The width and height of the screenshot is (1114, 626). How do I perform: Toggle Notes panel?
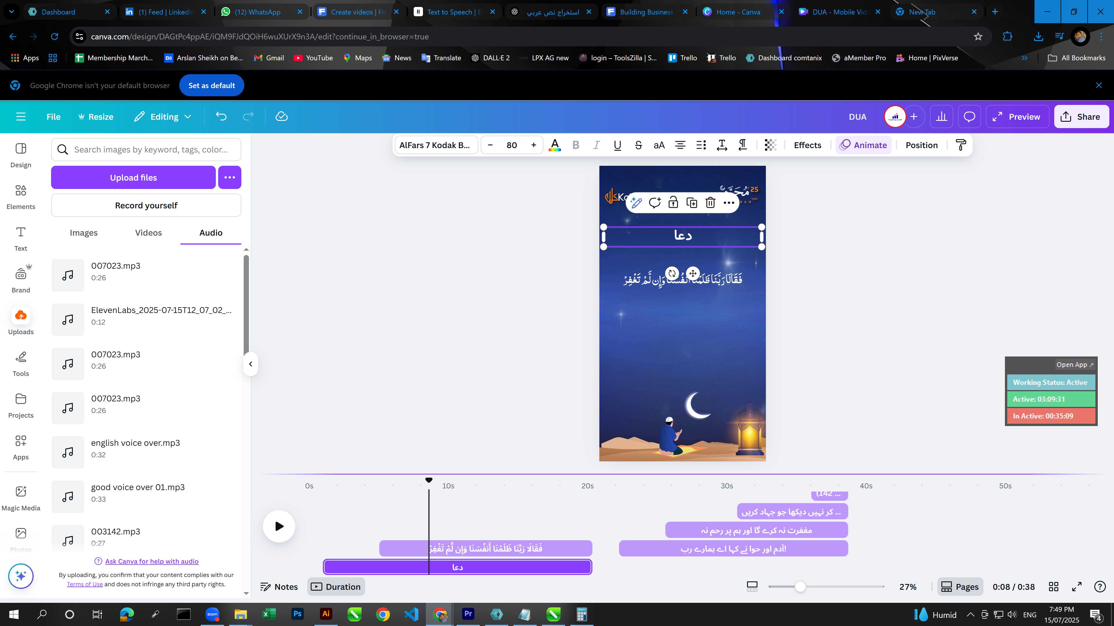pos(279,587)
